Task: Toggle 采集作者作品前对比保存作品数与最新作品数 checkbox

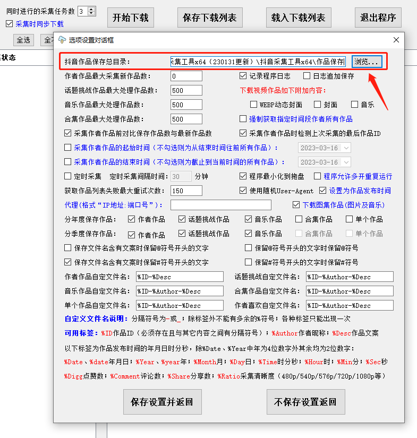Action: pyautogui.click(x=67, y=133)
